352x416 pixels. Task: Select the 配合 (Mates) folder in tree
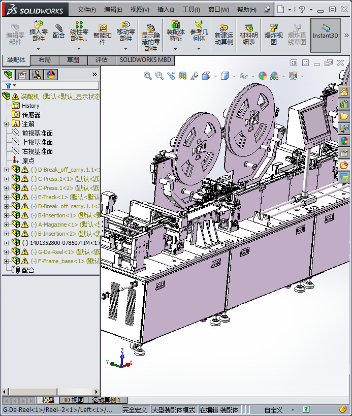point(28,270)
